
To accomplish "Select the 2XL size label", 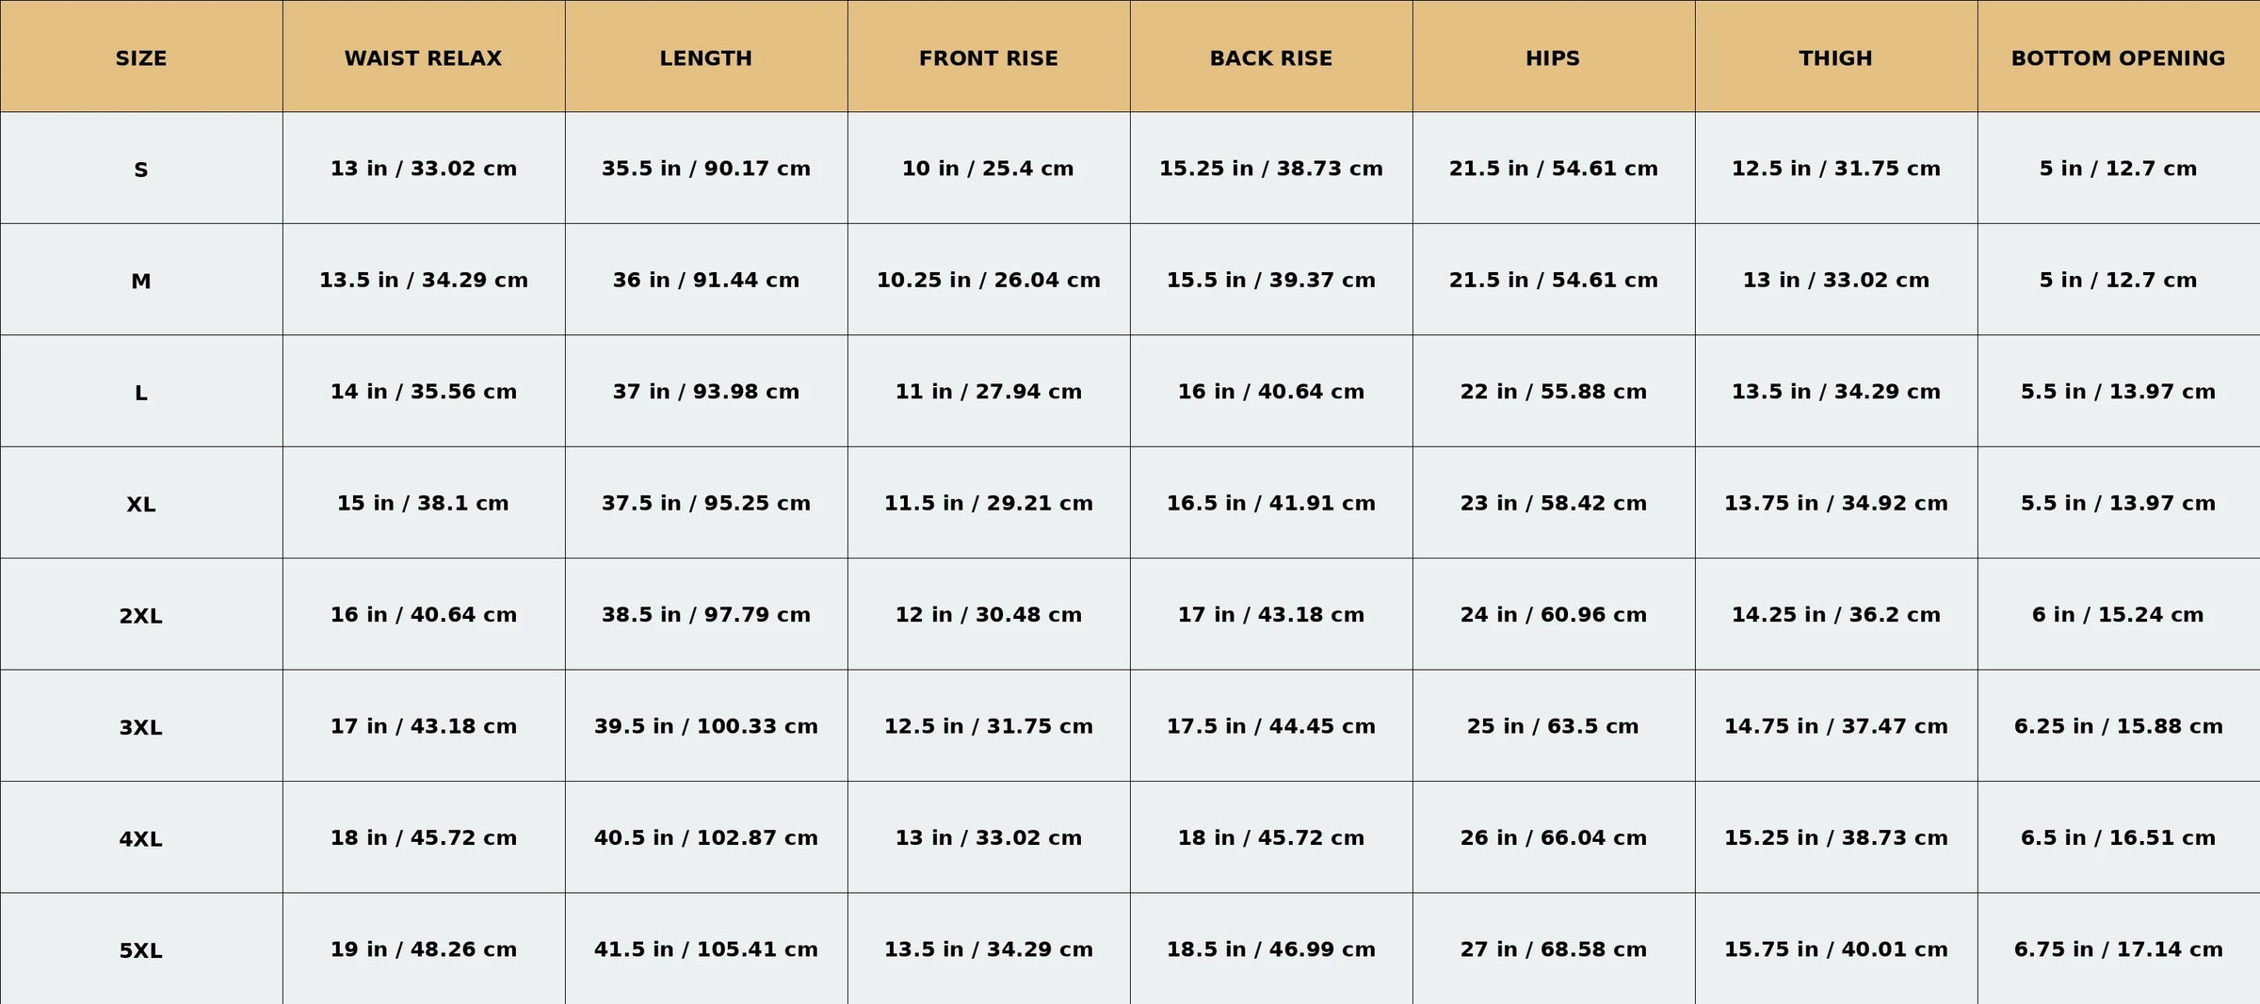I will 141,616.
